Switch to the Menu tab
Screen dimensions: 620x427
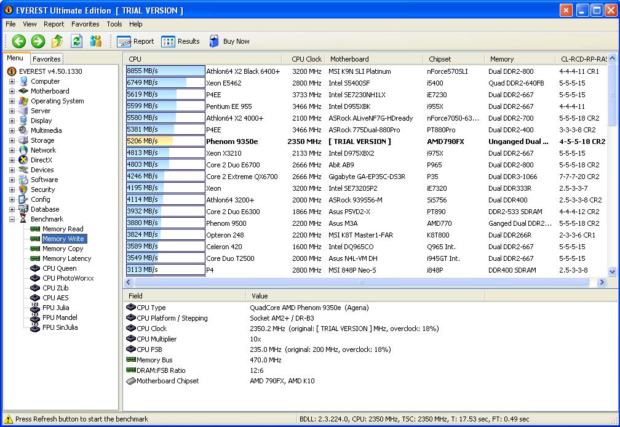coord(15,58)
